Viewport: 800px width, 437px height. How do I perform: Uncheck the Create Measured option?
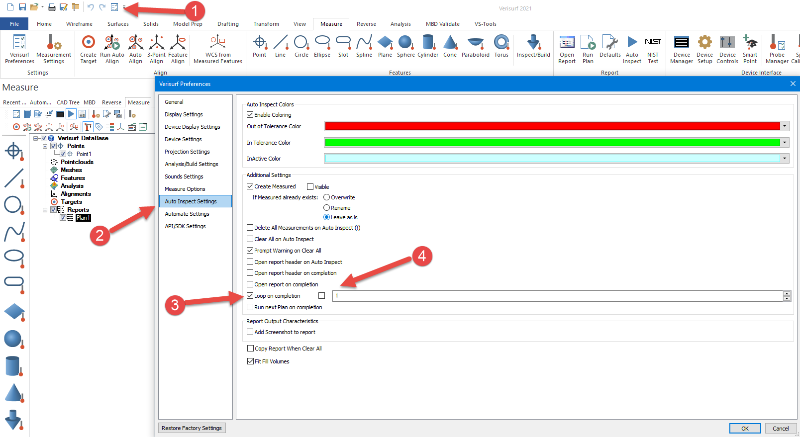250,186
